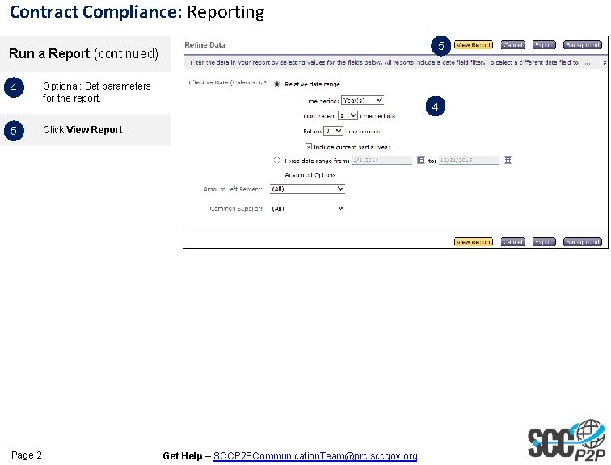The height and width of the screenshot is (465, 611).
Task: Collapse the filter instructions info bar
Action: pyautogui.click(x=605, y=62)
